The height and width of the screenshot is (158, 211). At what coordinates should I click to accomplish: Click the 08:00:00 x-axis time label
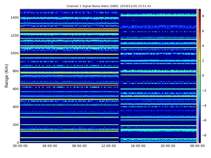[79, 146]
